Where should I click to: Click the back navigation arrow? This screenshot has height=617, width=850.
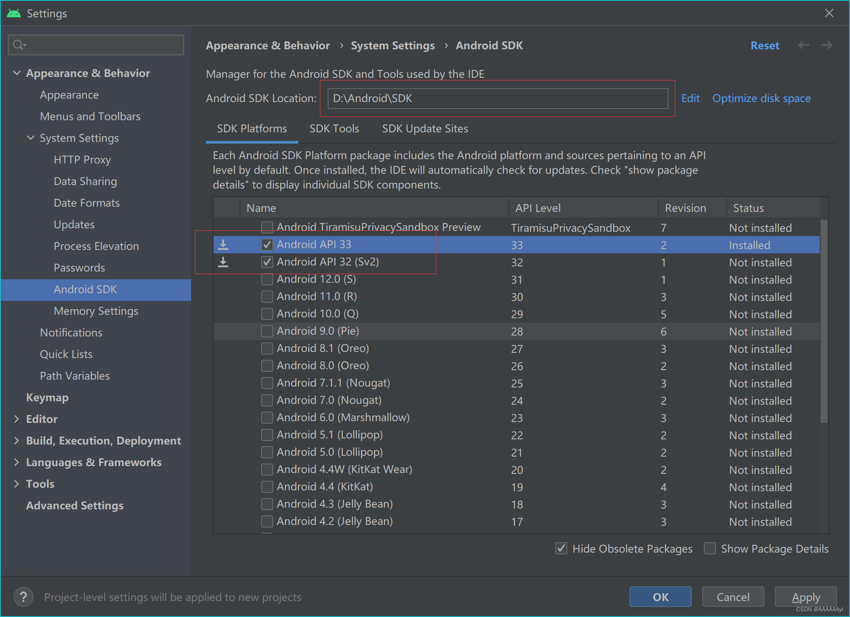pyautogui.click(x=804, y=45)
